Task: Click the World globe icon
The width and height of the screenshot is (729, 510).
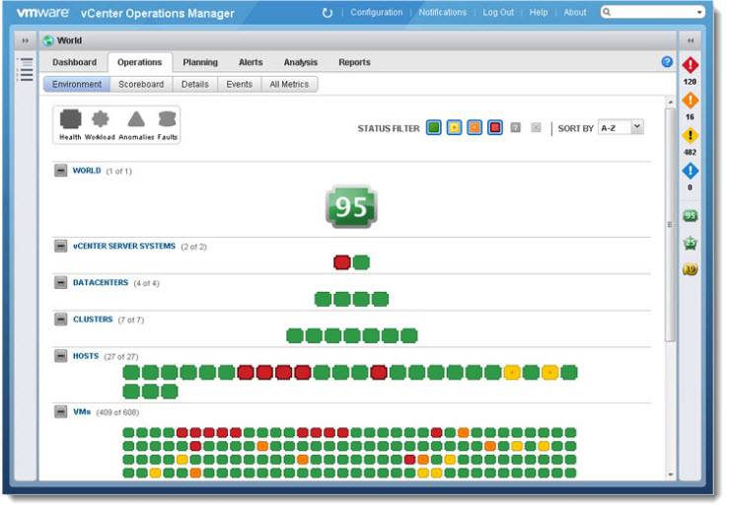Action: tap(48, 40)
